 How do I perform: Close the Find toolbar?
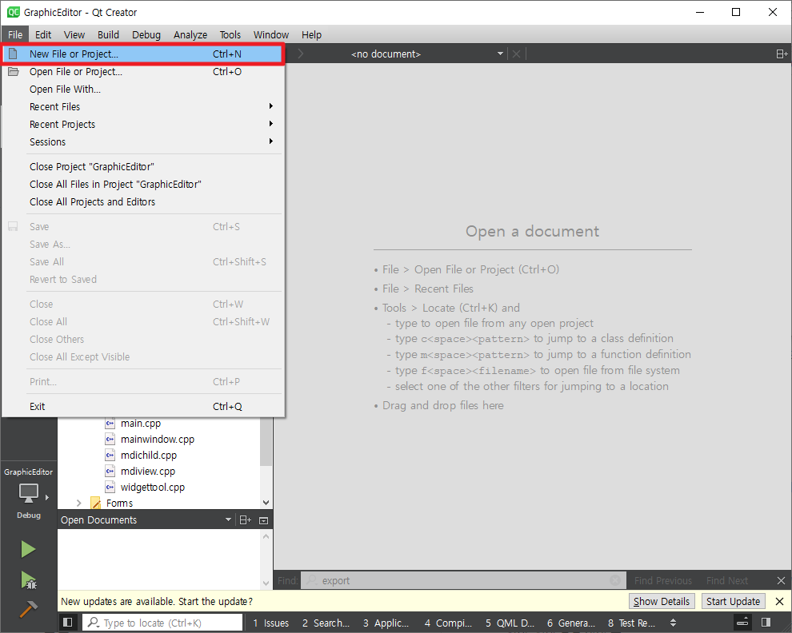(x=781, y=580)
